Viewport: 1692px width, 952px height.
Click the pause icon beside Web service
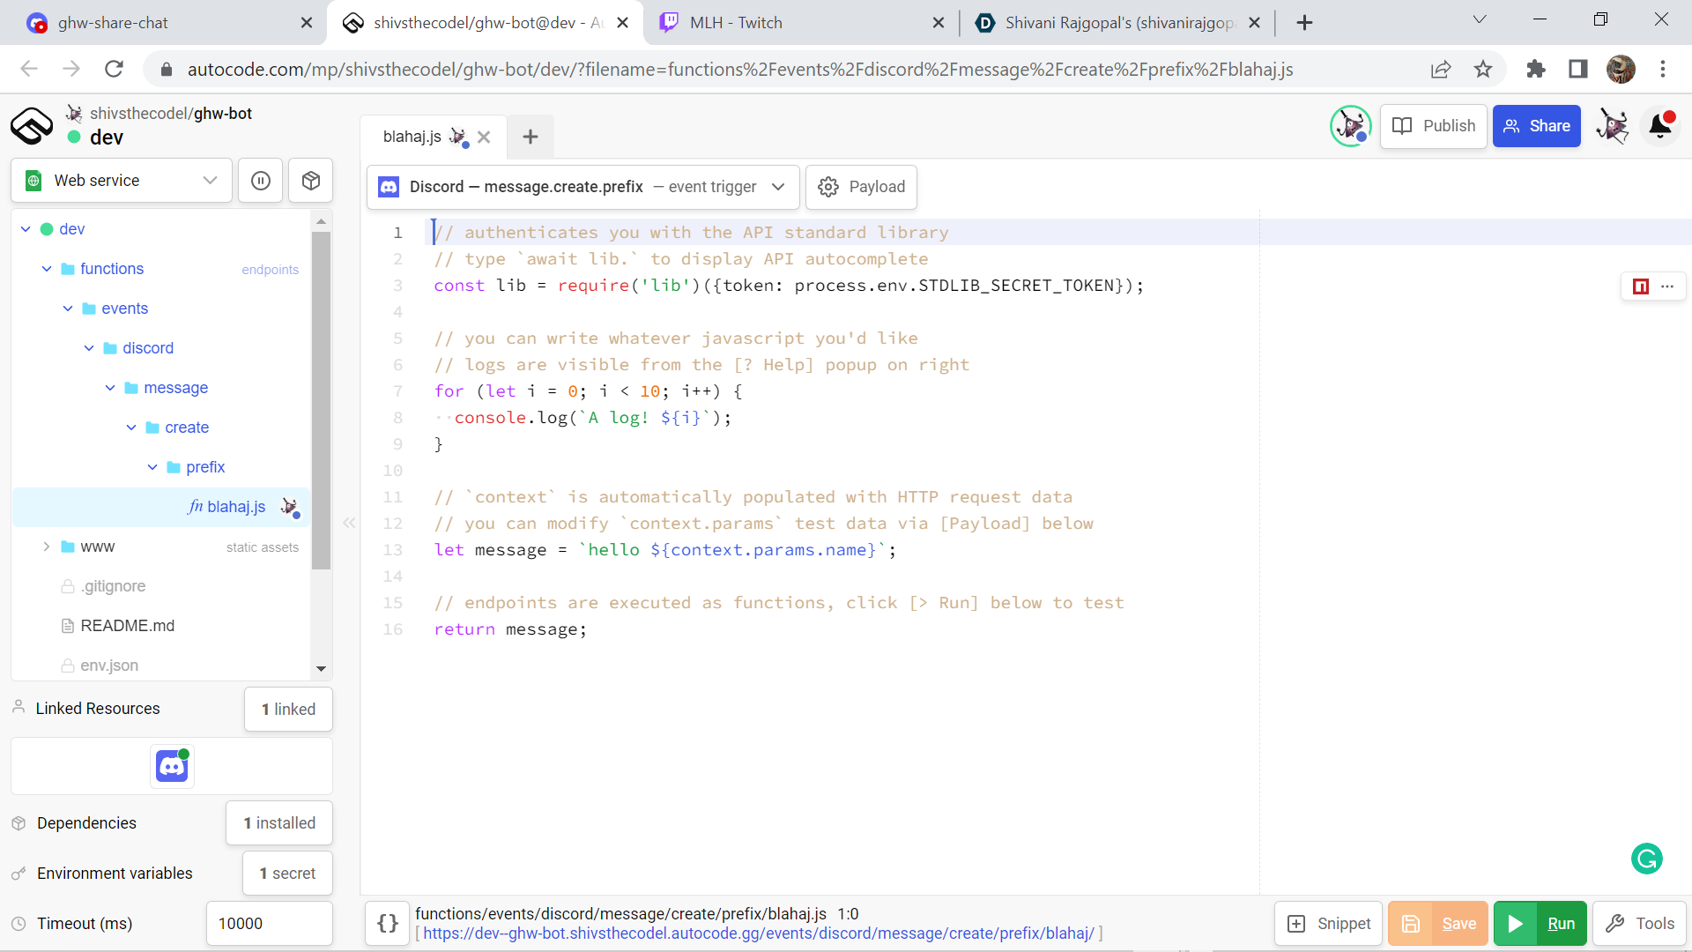pos(261,181)
